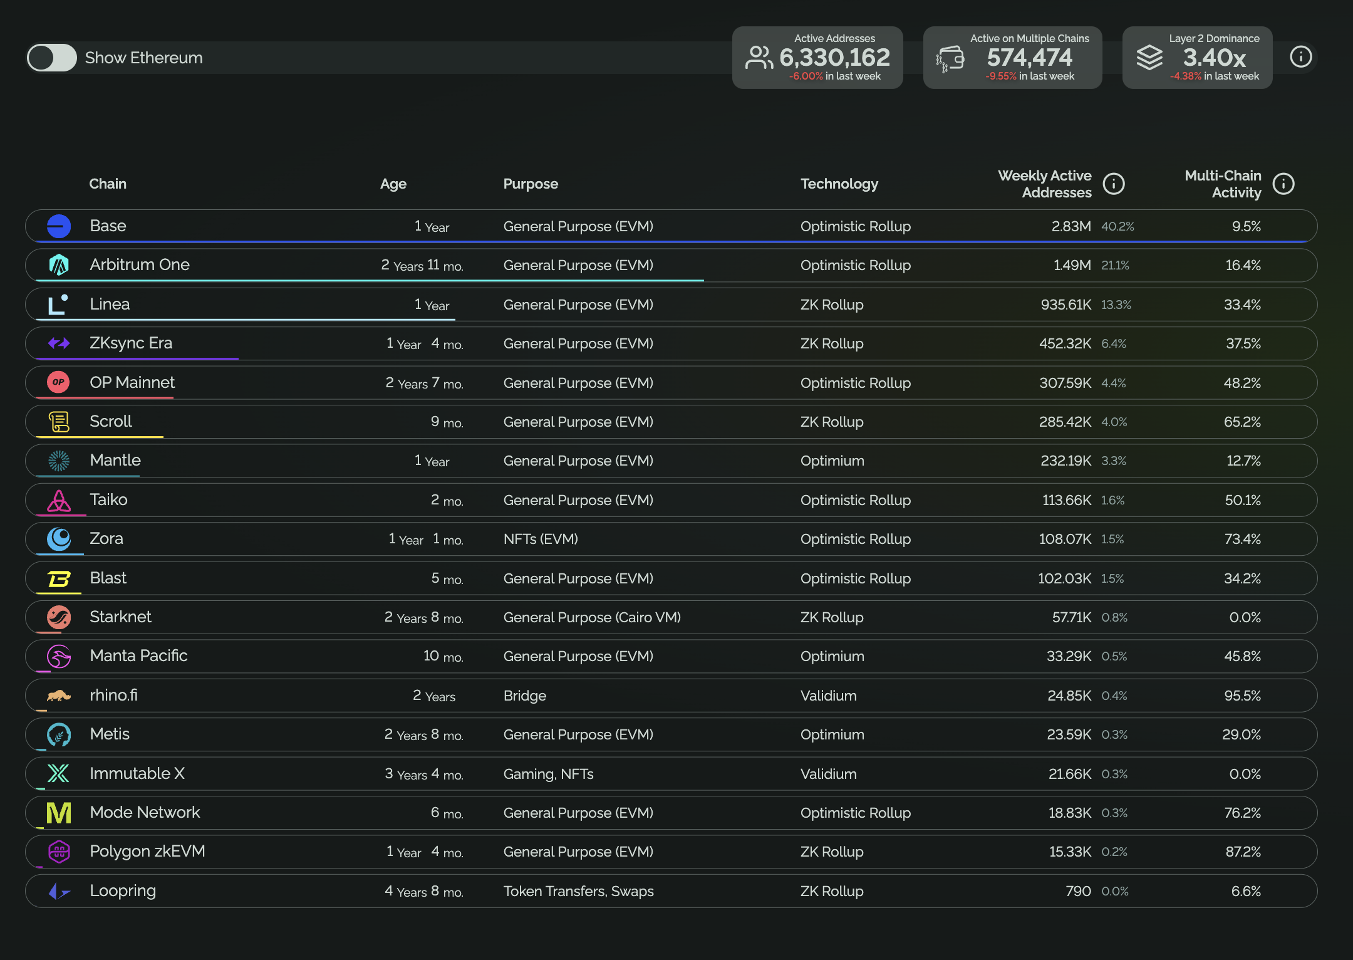The height and width of the screenshot is (960, 1353).
Task: Click the OP Mainnet red logo
Action: 59,382
